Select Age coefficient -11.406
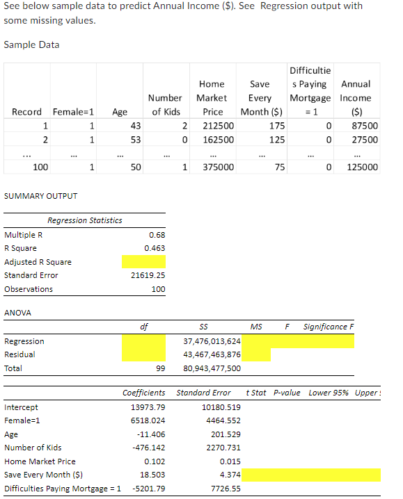 tap(151, 434)
